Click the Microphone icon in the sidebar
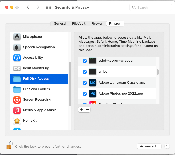Viewport: 175px width, 155px height. tap(17, 37)
